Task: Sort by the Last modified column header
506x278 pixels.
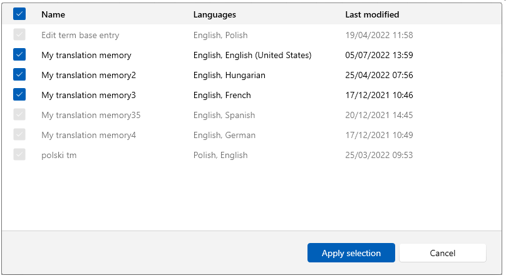Action: click(x=372, y=14)
